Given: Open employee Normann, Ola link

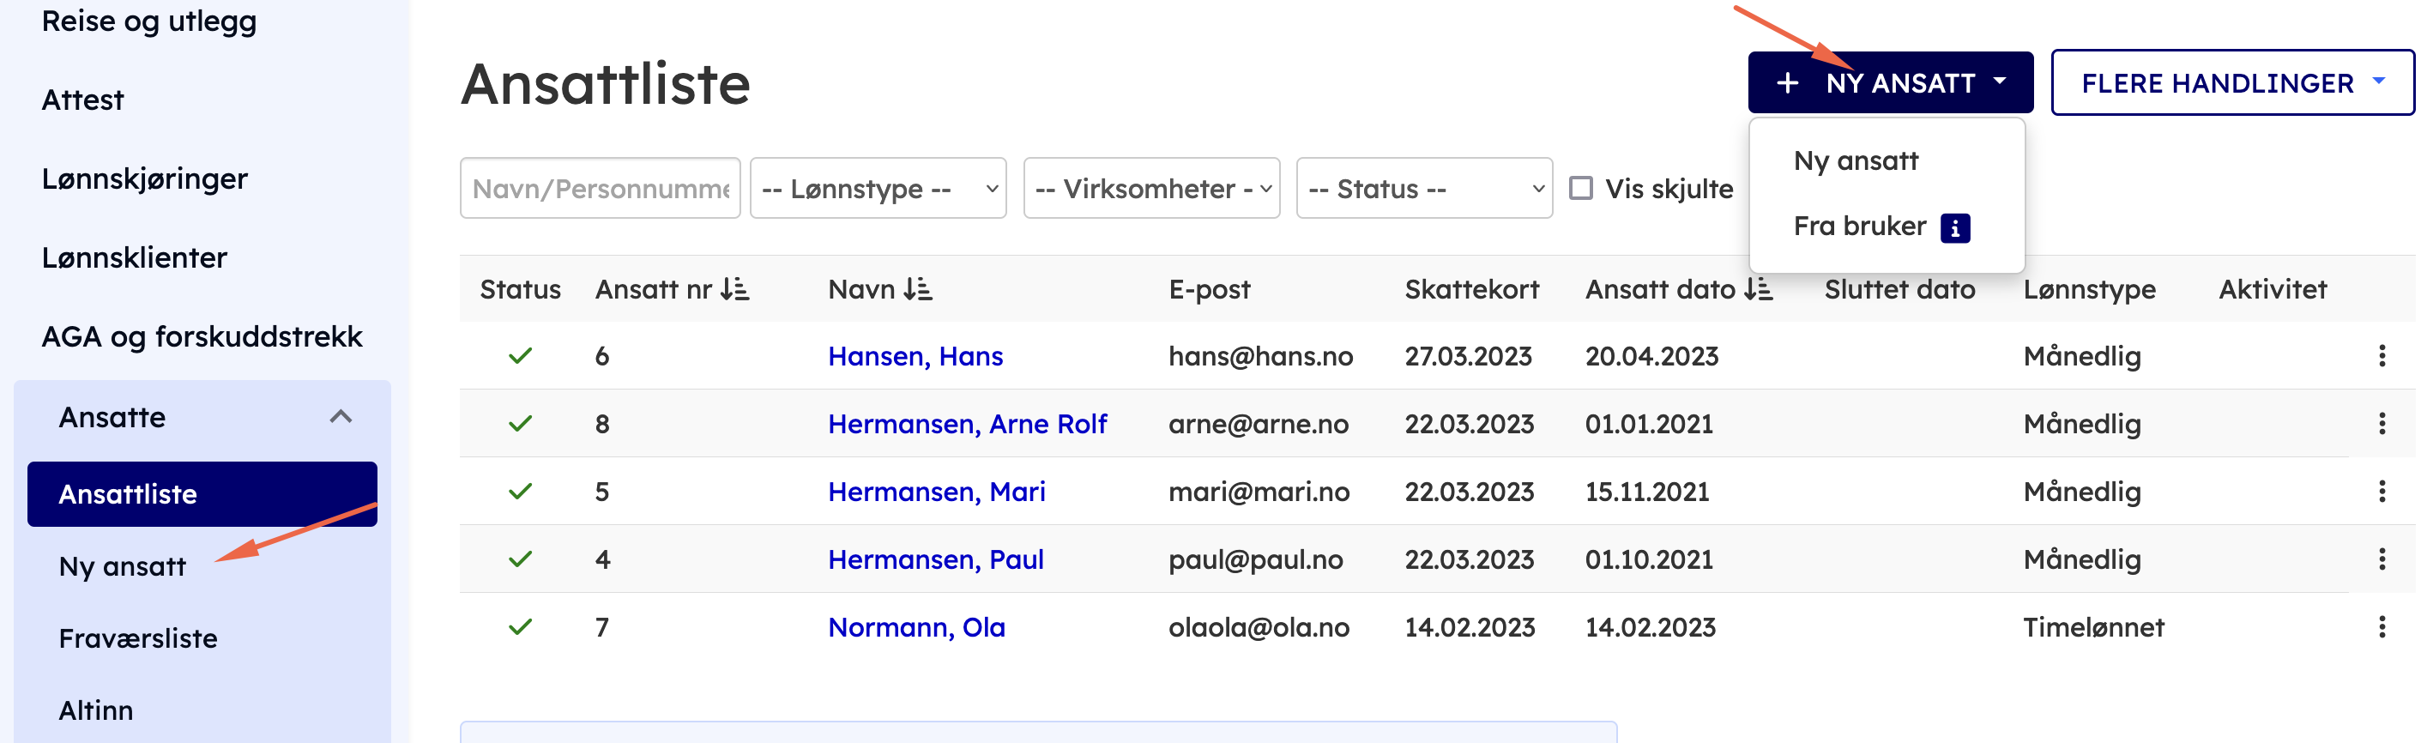Looking at the screenshot, I should pos(916,627).
